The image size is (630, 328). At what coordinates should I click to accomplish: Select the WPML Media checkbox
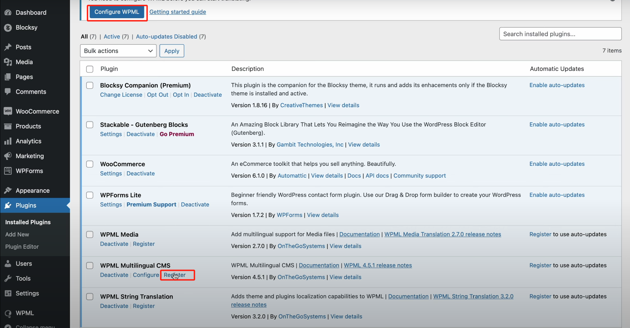click(90, 235)
